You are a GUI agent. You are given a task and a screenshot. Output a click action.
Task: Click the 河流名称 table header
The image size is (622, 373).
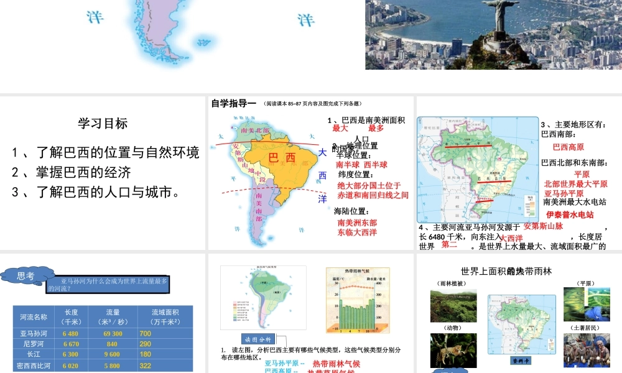point(34,317)
